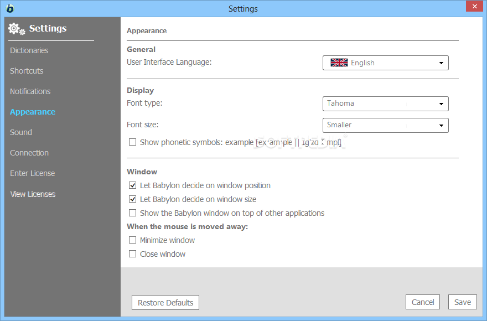The width and height of the screenshot is (487, 321).
Task: Click the 'Font size:' label
Action: 143,125
